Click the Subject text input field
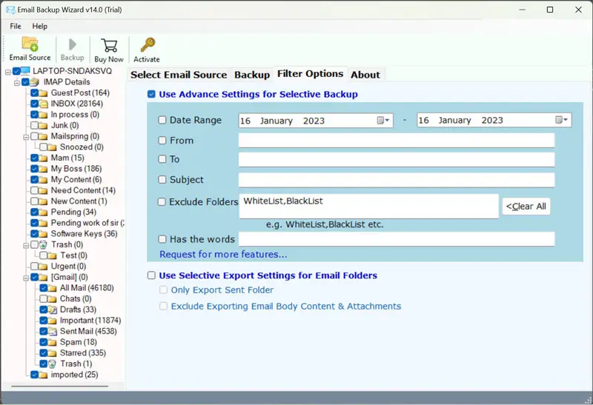Screen dimensions: 593x405 396,180
